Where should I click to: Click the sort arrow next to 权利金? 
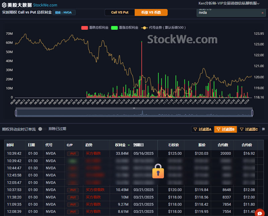tap(129, 145)
